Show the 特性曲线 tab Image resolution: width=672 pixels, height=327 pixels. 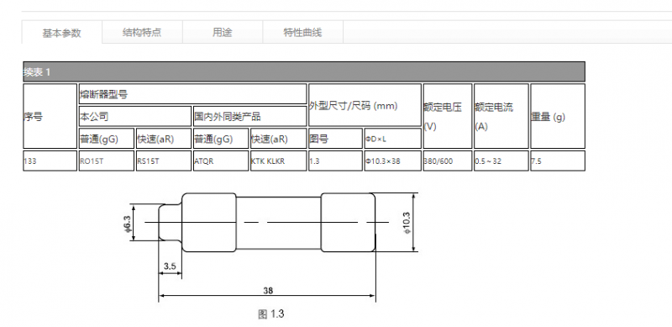pyautogui.click(x=302, y=32)
